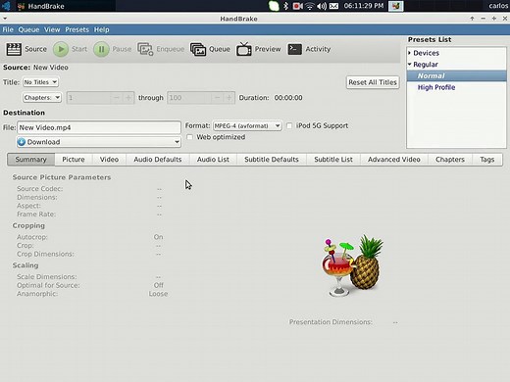Open the Help menu
The height and width of the screenshot is (382, 510).
[102, 29]
